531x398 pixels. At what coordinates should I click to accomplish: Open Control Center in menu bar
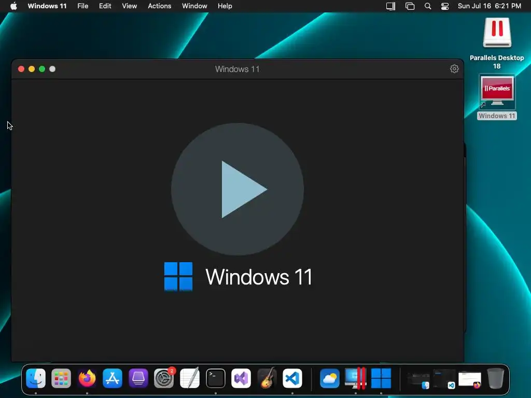click(x=444, y=6)
